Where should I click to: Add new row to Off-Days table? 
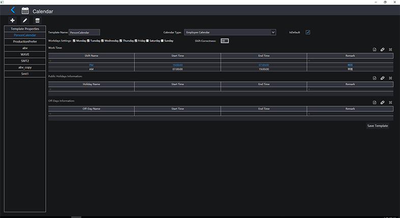pyautogui.click(x=374, y=103)
